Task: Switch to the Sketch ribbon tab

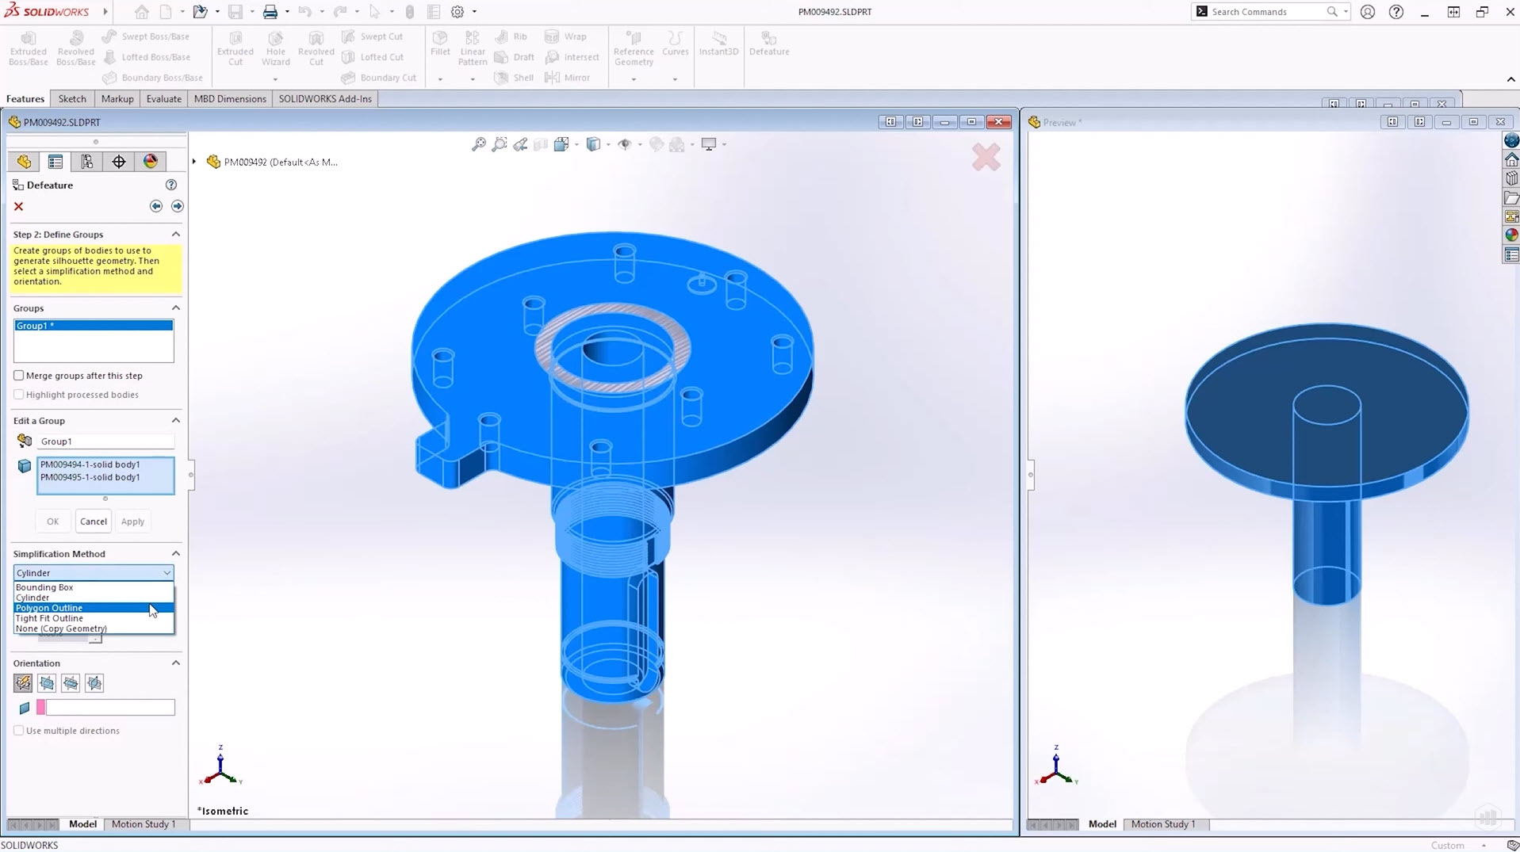Action: [x=72, y=99]
